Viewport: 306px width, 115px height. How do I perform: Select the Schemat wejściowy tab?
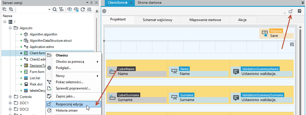pyautogui.click(x=157, y=20)
